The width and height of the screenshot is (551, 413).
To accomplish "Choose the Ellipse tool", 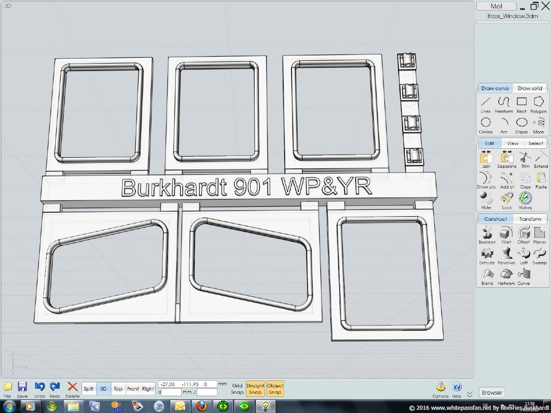I will (x=521, y=125).
